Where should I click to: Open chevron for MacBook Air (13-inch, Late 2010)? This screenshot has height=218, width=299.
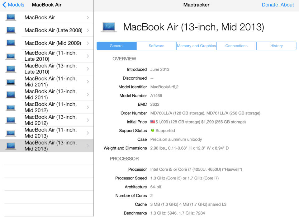[x=88, y=69]
